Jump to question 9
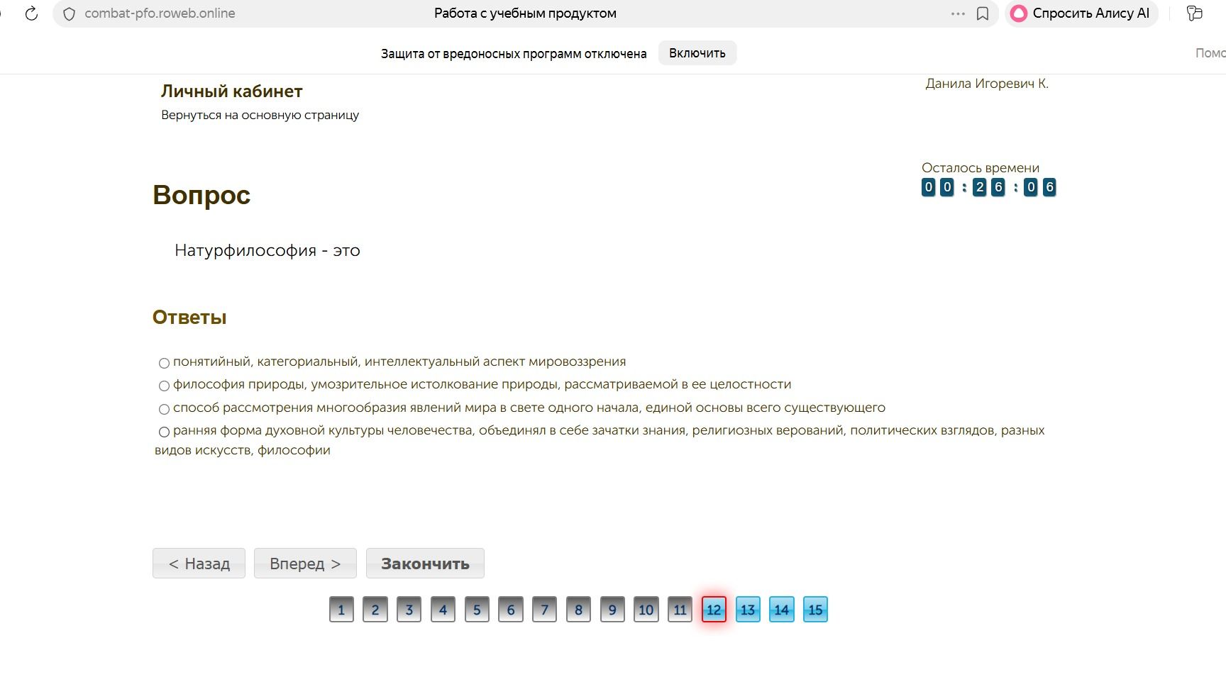The height and width of the screenshot is (689, 1226). pyautogui.click(x=612, y=610)
